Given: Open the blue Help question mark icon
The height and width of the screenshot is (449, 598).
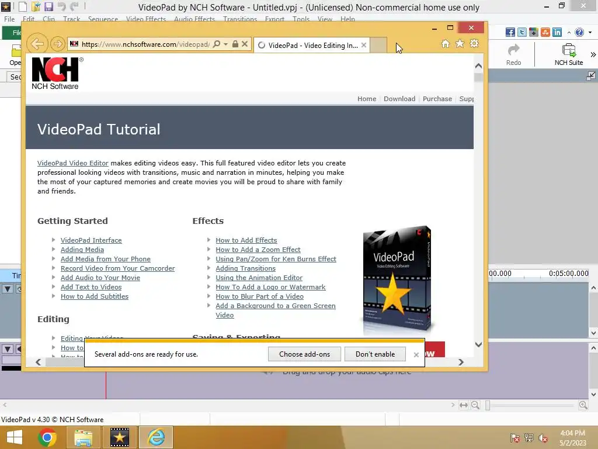Looking at the screenshot, I should click(579, 32).
